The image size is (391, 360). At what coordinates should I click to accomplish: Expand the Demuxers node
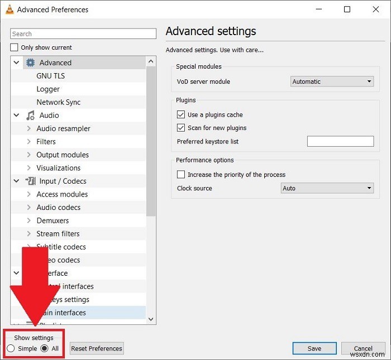click(x=28, y=220)
